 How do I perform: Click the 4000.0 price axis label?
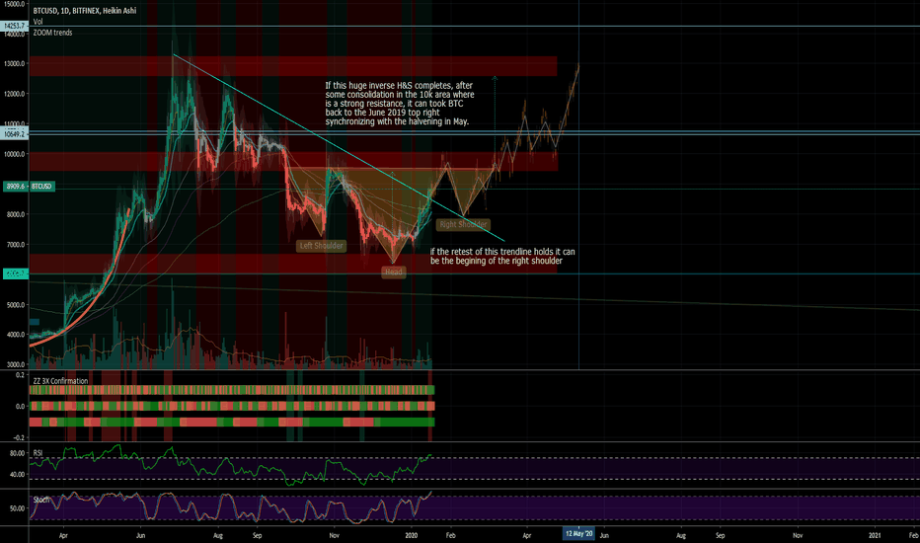click(15, 335)
